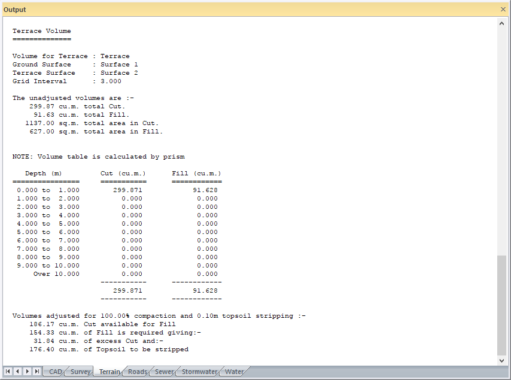The image size is (511, 380).
Task: Switch to the CAD tab
Action: 56,372
